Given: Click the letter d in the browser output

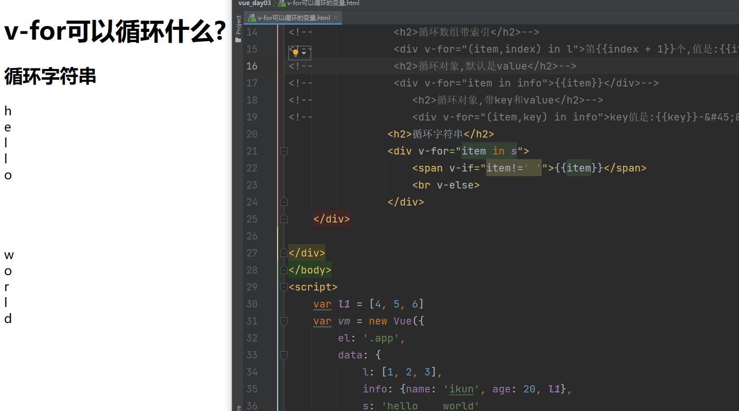Looking at the screenshot, I should tap(8, 319).
